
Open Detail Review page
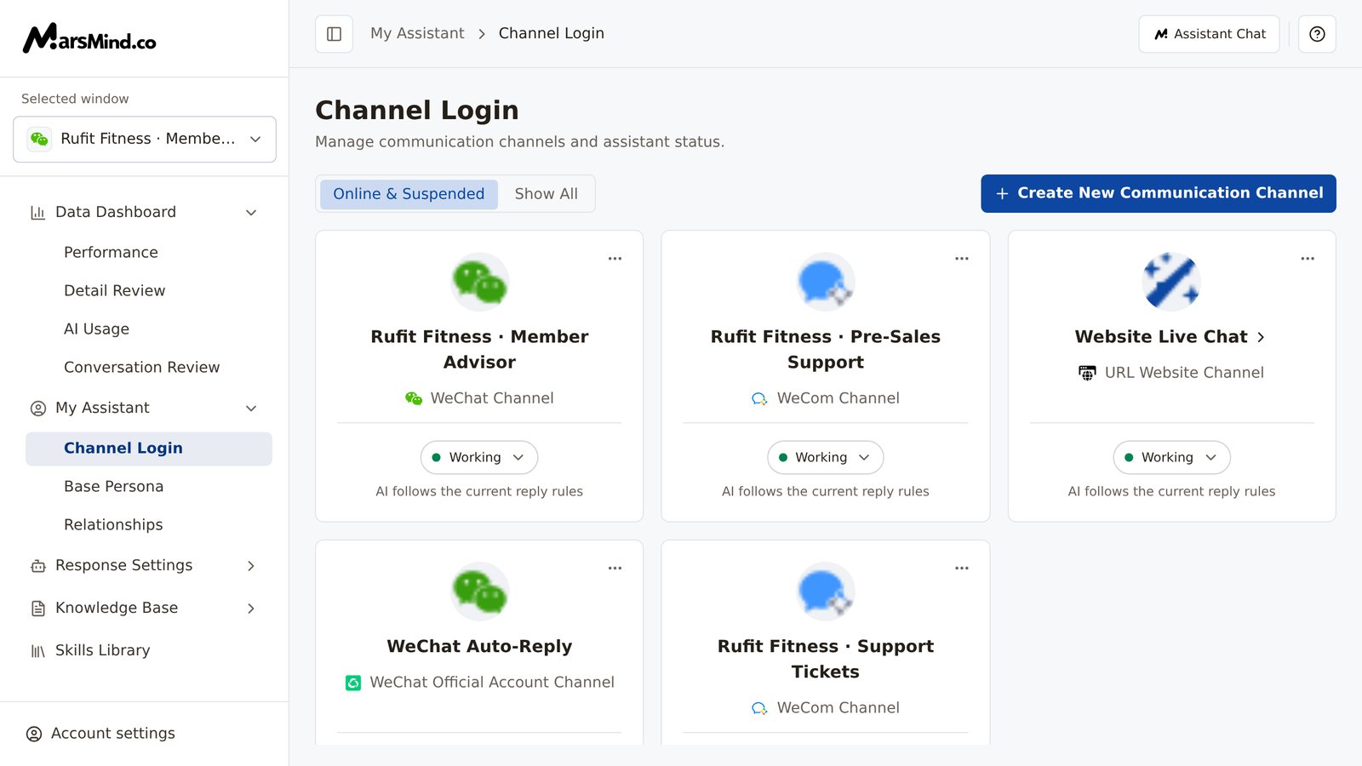coord(114,291)
